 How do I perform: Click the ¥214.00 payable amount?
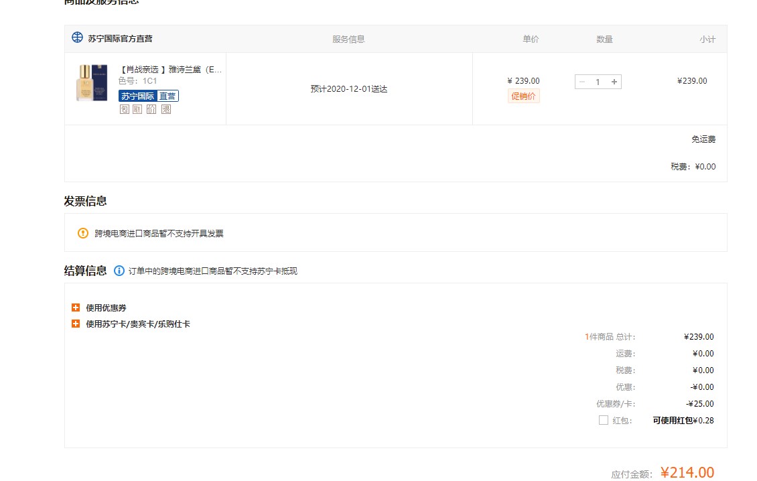pos(687,472)
